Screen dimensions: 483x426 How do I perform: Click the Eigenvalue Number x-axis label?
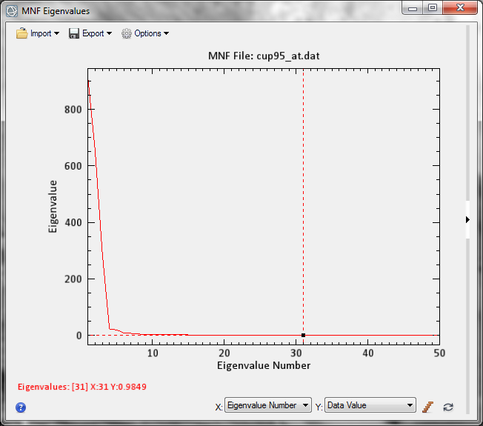point(264,365)
